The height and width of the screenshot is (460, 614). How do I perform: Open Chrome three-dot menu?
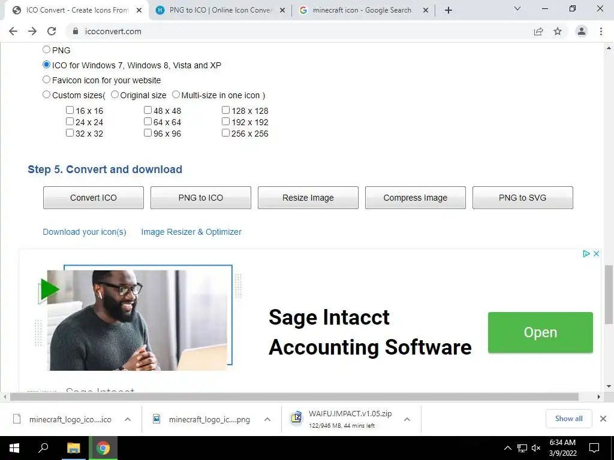[601, 31]
